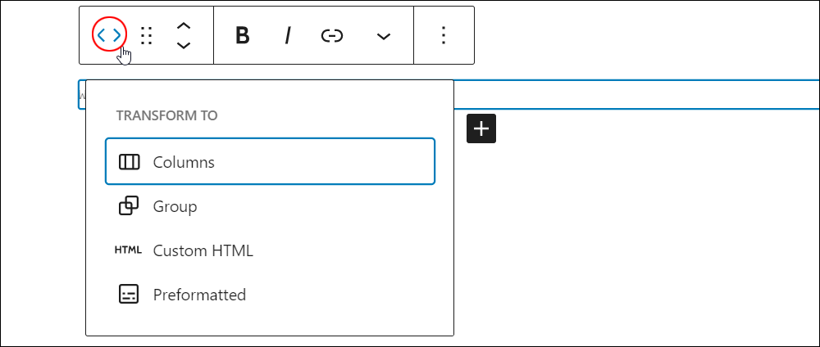Click the HTML text icon

pyautogui.click(x=128, y=250)
